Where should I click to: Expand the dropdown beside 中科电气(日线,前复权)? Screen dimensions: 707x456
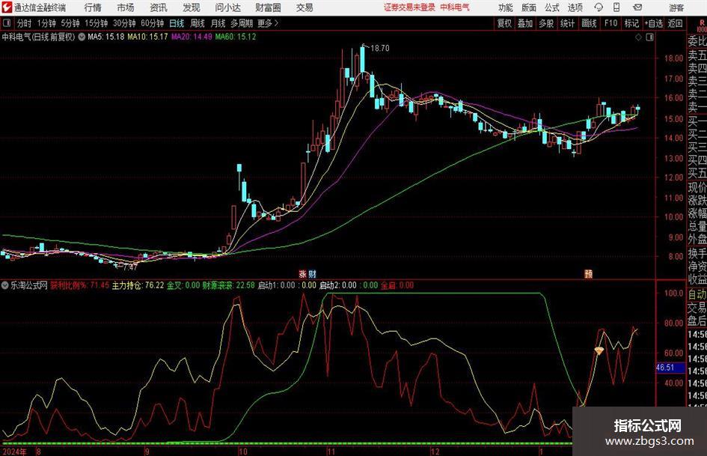pos(82,37)
